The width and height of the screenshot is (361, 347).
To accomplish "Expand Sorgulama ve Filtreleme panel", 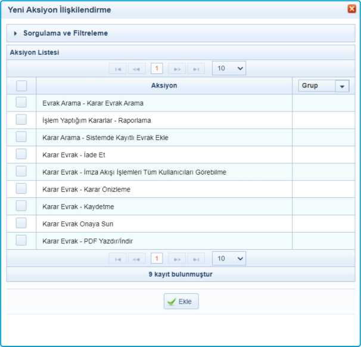I will pos(66,33).
